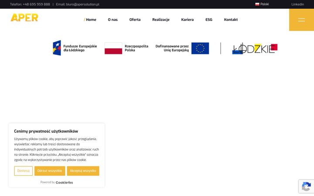Image resolution: width=314 pixels, height=196 pixels.
Task: Click Odrzuć wszystkie cookie button
Action: pyautogui.click(x=50, y=171)
